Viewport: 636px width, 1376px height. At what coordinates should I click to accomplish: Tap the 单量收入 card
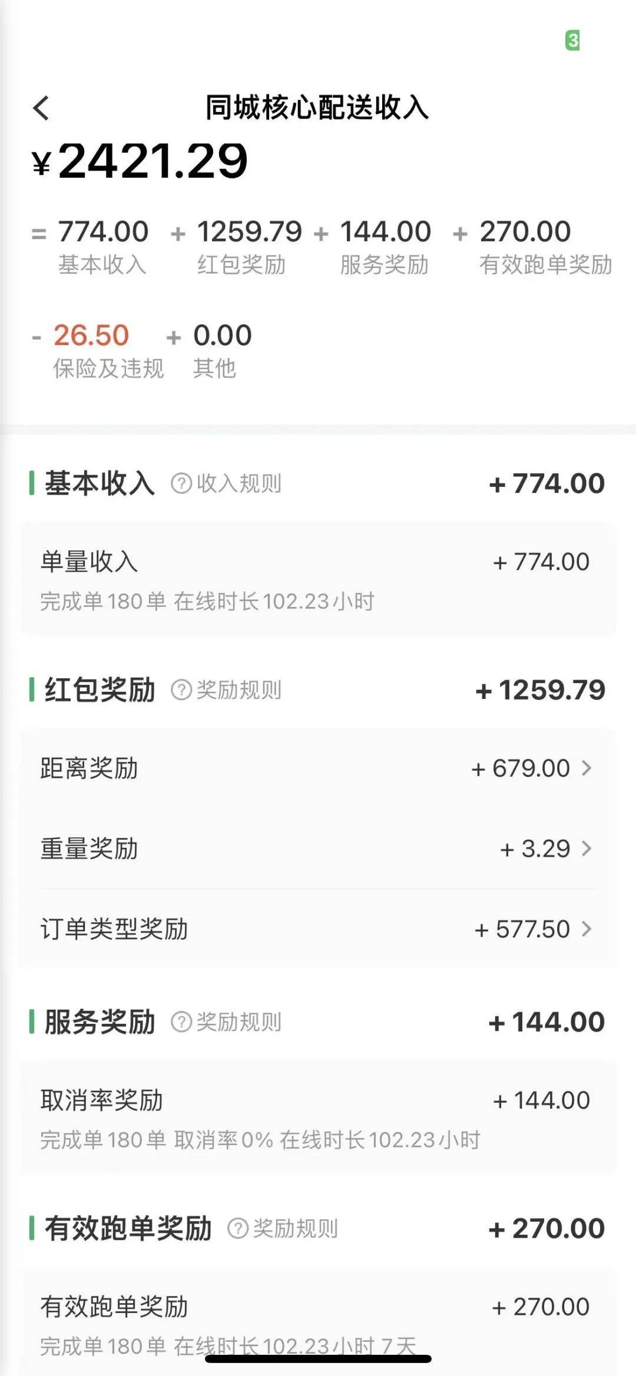318,579
